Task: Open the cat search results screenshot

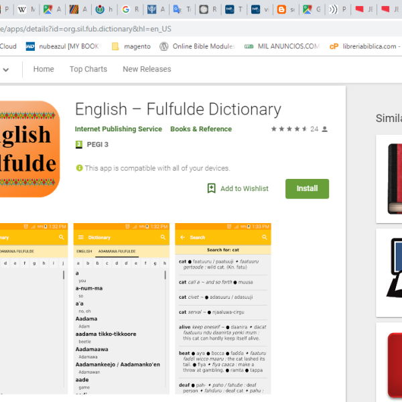Action: click(223, 308)
